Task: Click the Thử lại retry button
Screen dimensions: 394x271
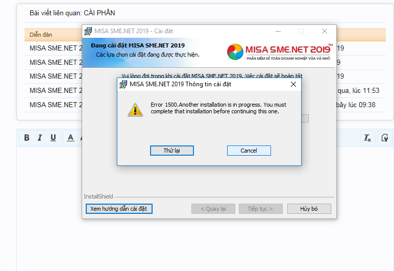Action: tap(172, 151)
